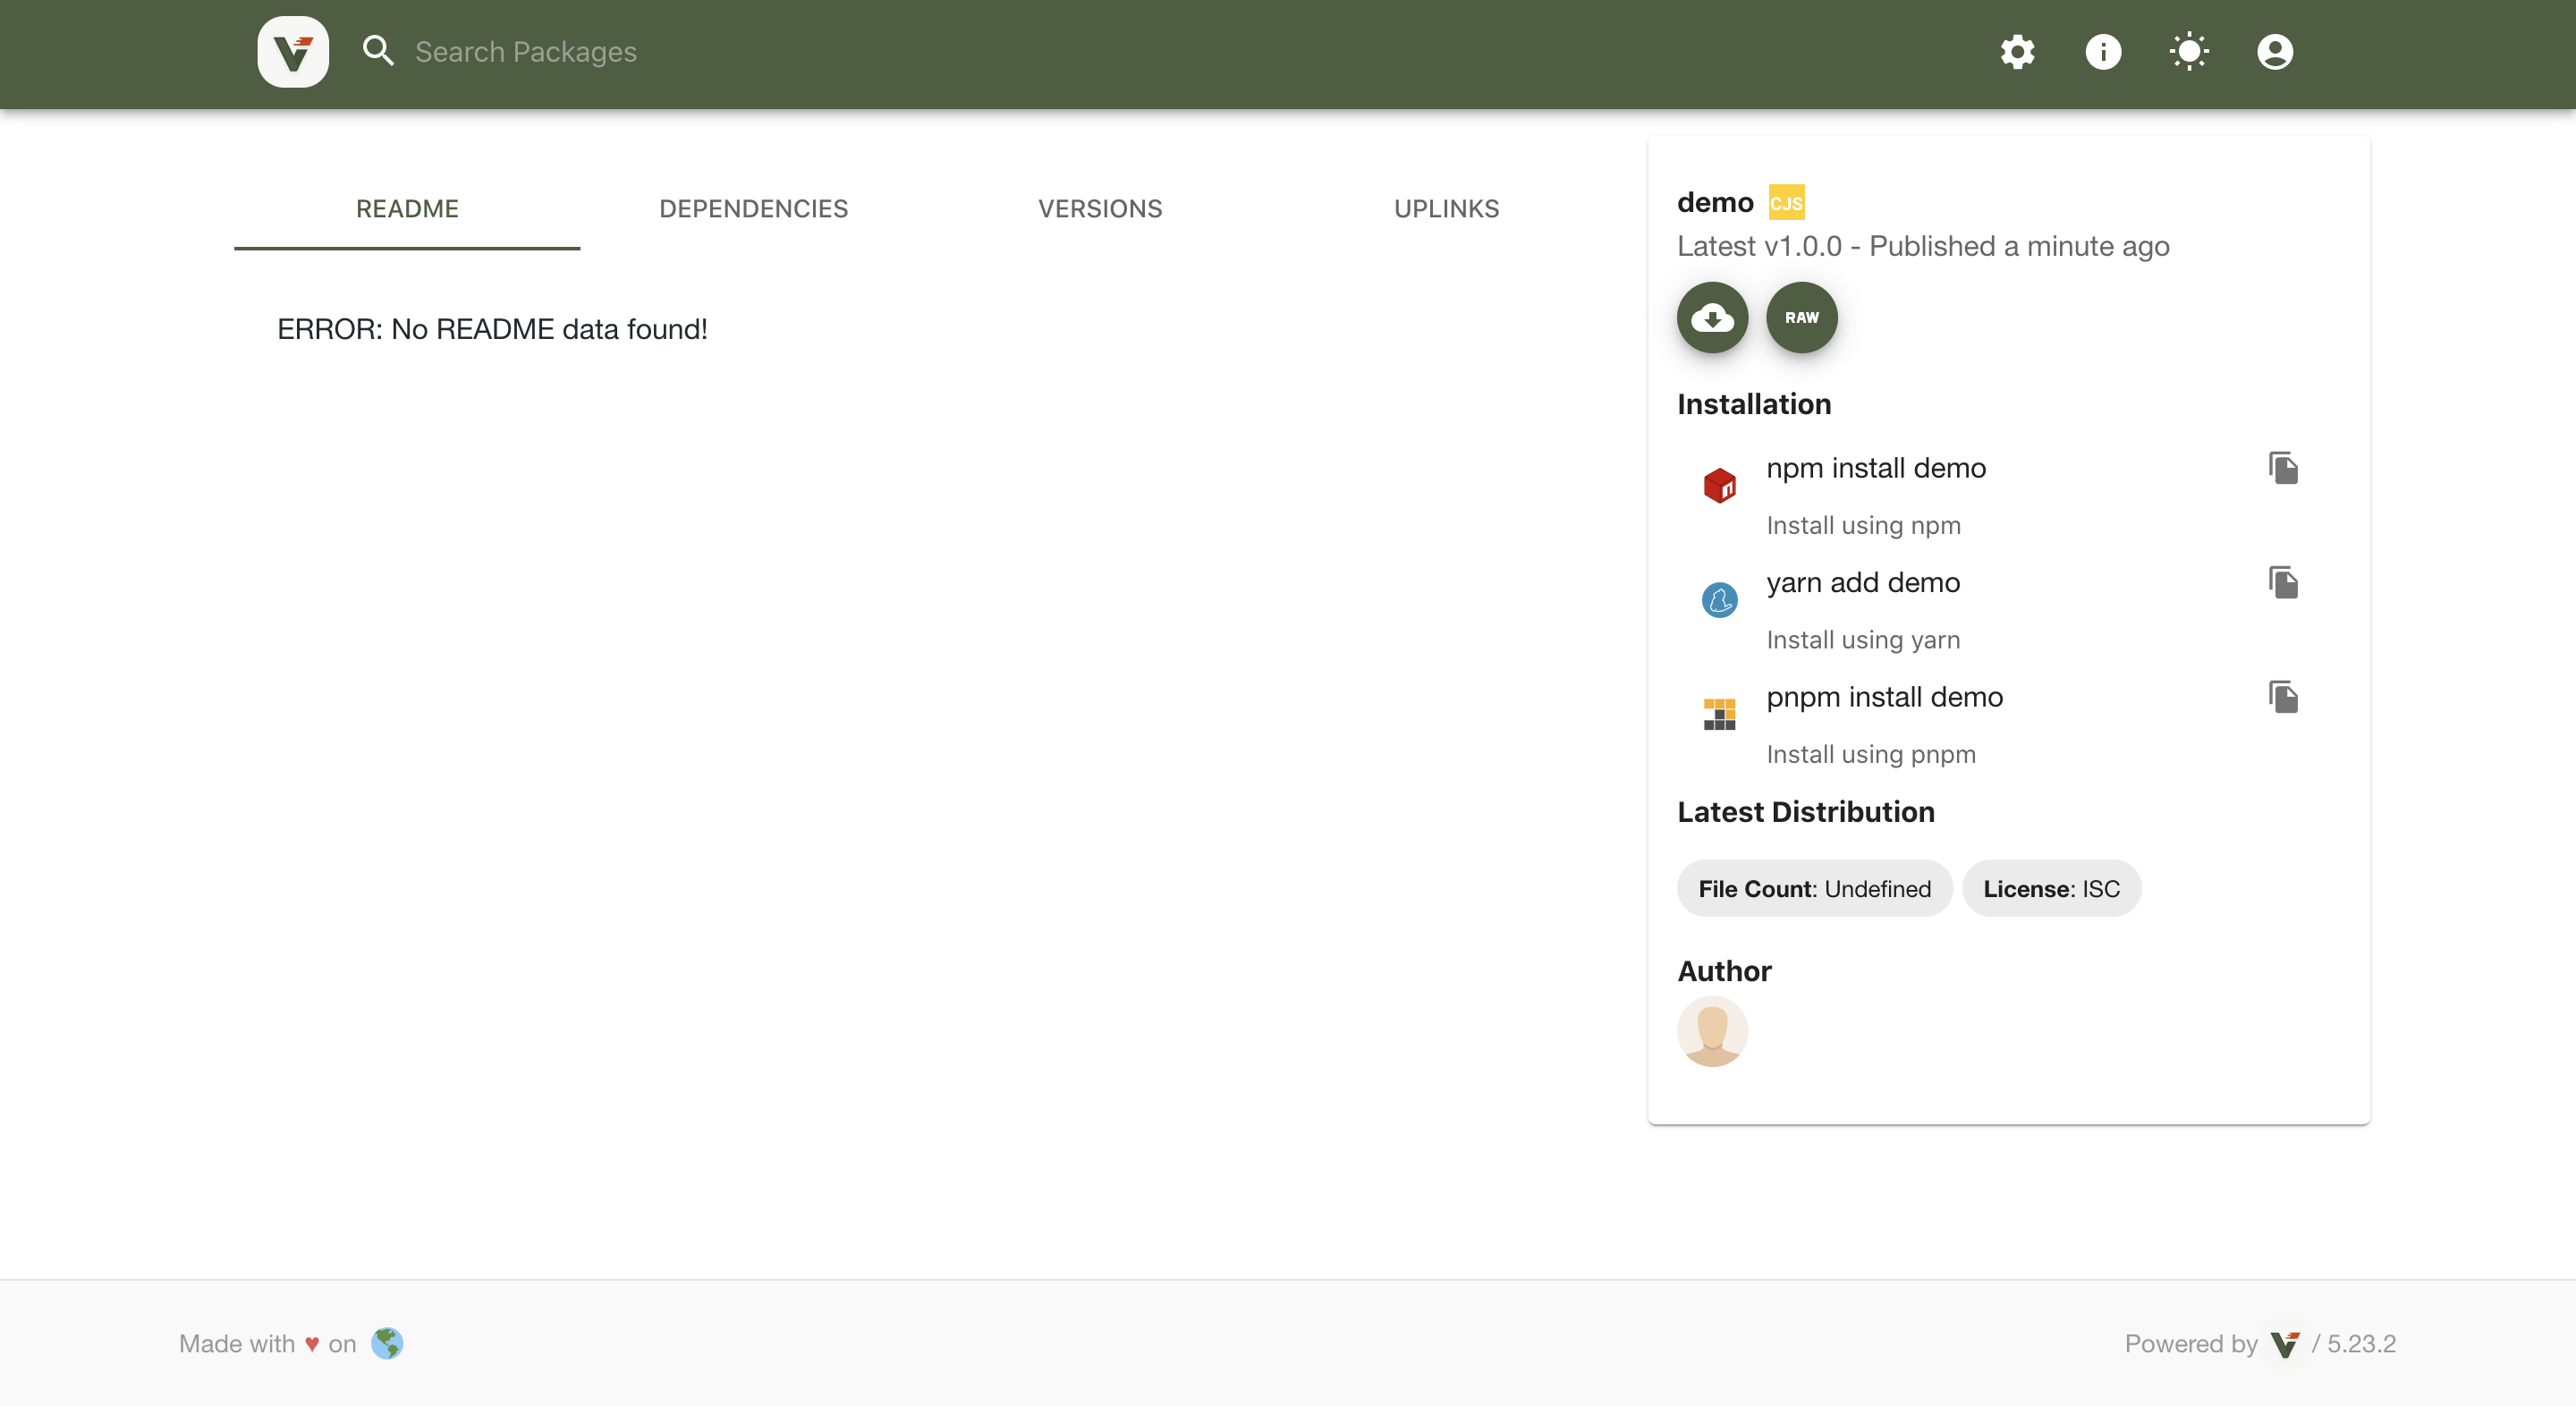2576x1406 pixels.
Task: Click 'Powered by' footer text
Action: (x=2191, y=1344)
